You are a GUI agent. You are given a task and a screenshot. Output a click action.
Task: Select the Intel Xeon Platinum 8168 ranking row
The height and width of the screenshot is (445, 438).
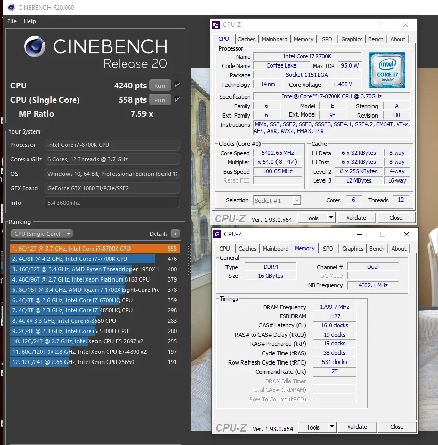[95, 279]
